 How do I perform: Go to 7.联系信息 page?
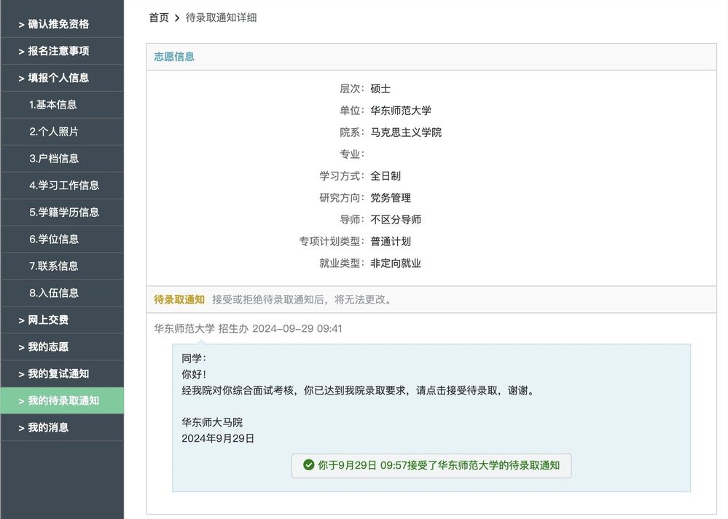point(54,266)
